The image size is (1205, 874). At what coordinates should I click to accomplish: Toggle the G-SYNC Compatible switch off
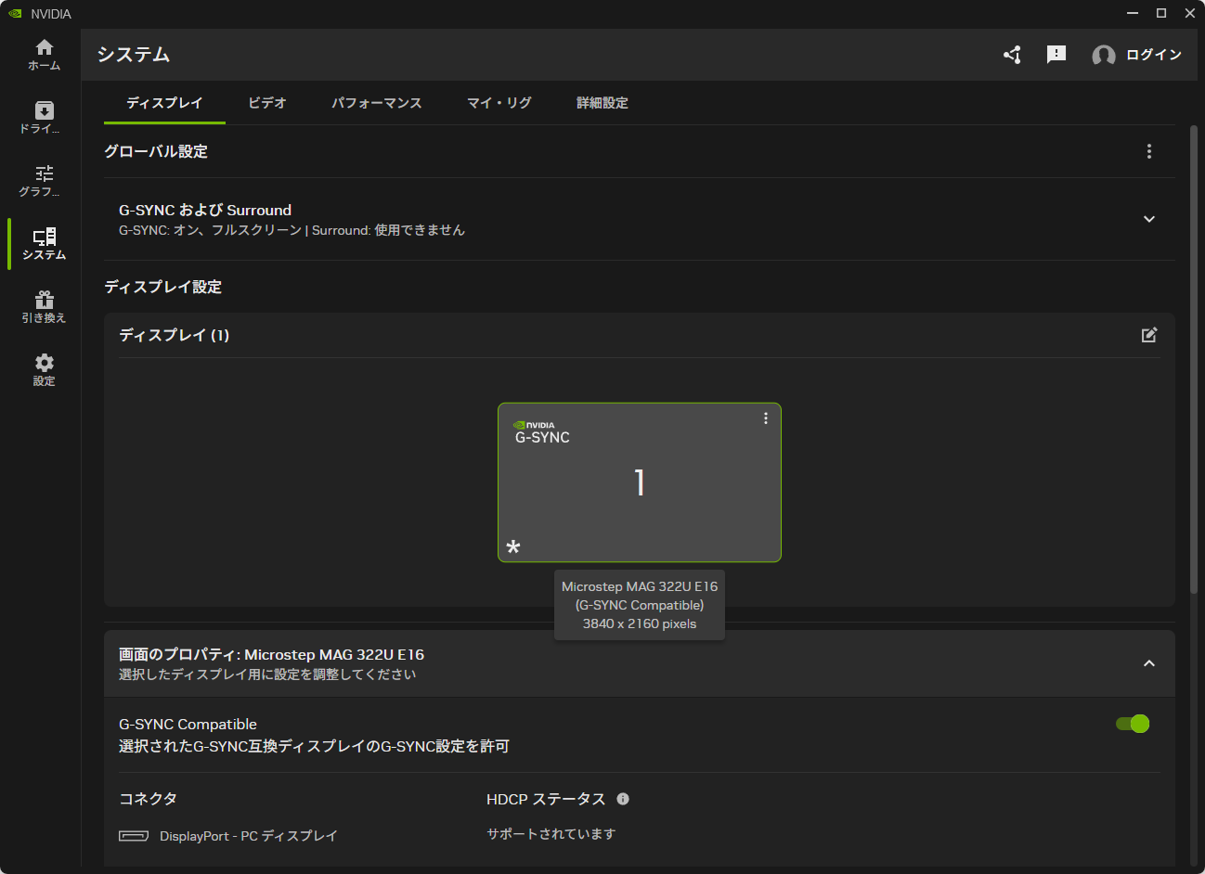click(x=1133, y=724)
